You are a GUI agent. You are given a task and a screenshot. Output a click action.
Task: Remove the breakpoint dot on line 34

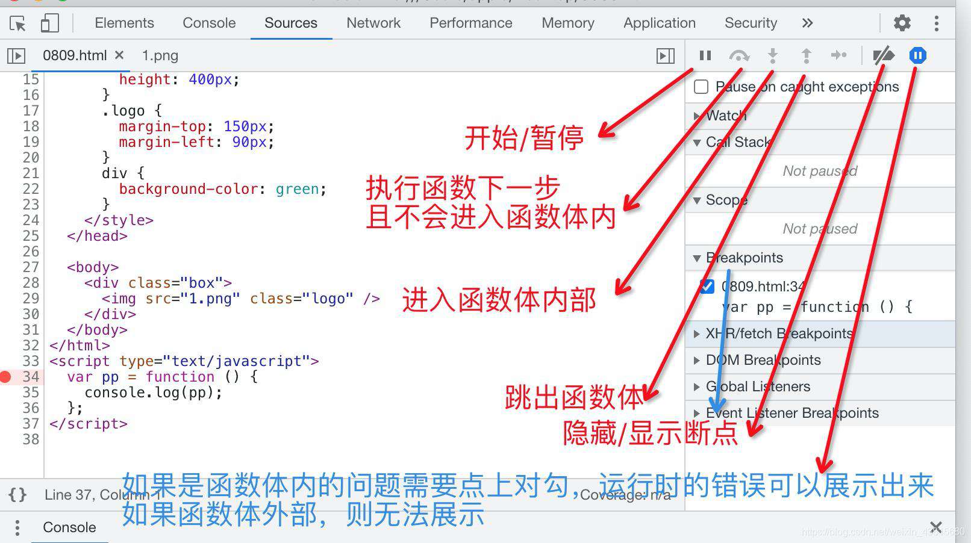click(x=5, y=377)
